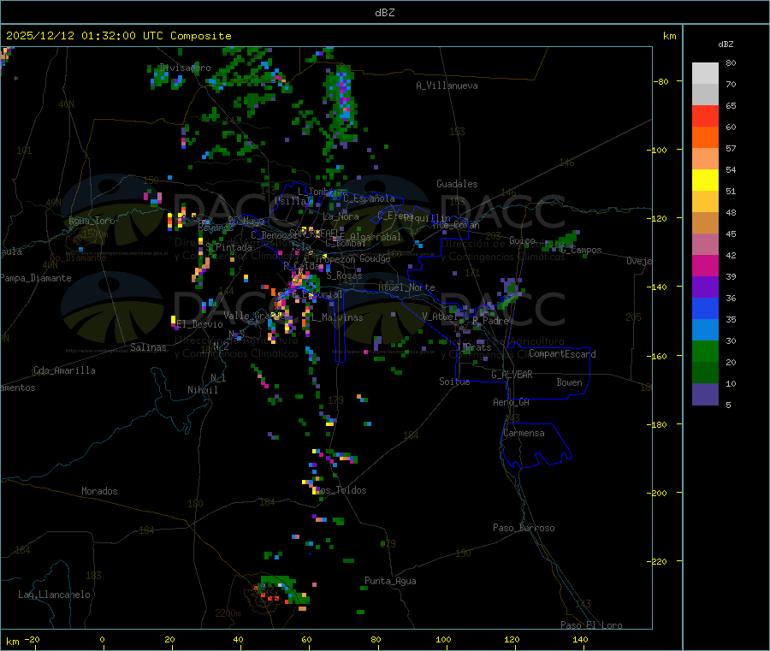
Task: Click the Soitue location label
Action: tap(454, 382)
